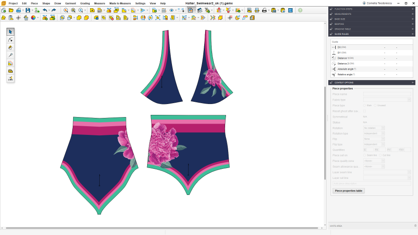Click the Undo arrow icon
The width and height of the screenshot is (418, 235).
pos(44,10)
